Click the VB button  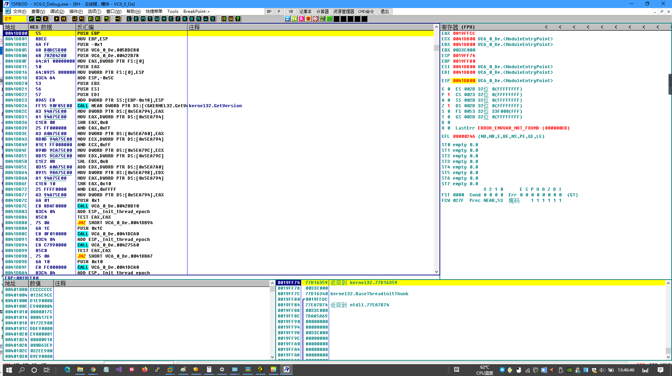(291, 11)
